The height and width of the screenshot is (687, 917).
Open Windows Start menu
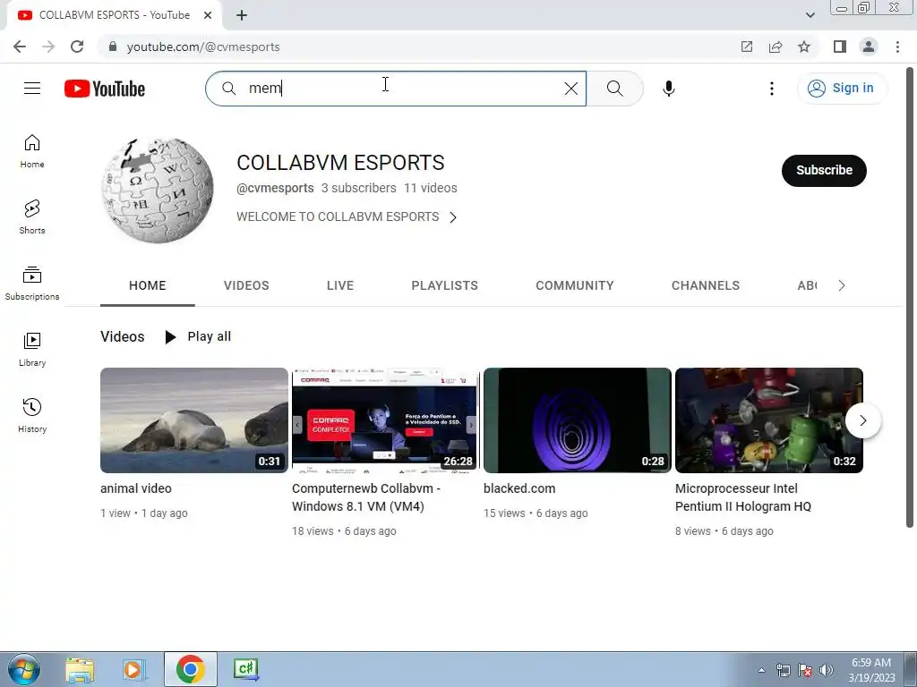pos(24,669)
